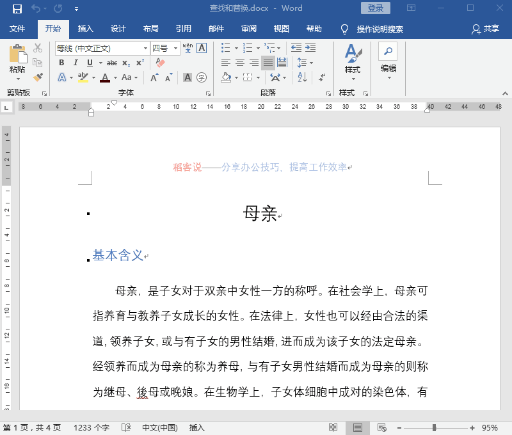The height and width of the screenshot is (435, 512).
Task: Toggle superscript formatting
Action: pos(140,63)
